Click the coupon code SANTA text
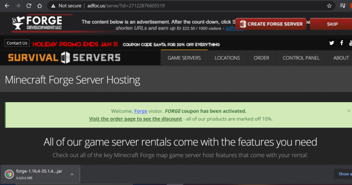Viewport: 352px width, 185px height. (x=171, y=45)
